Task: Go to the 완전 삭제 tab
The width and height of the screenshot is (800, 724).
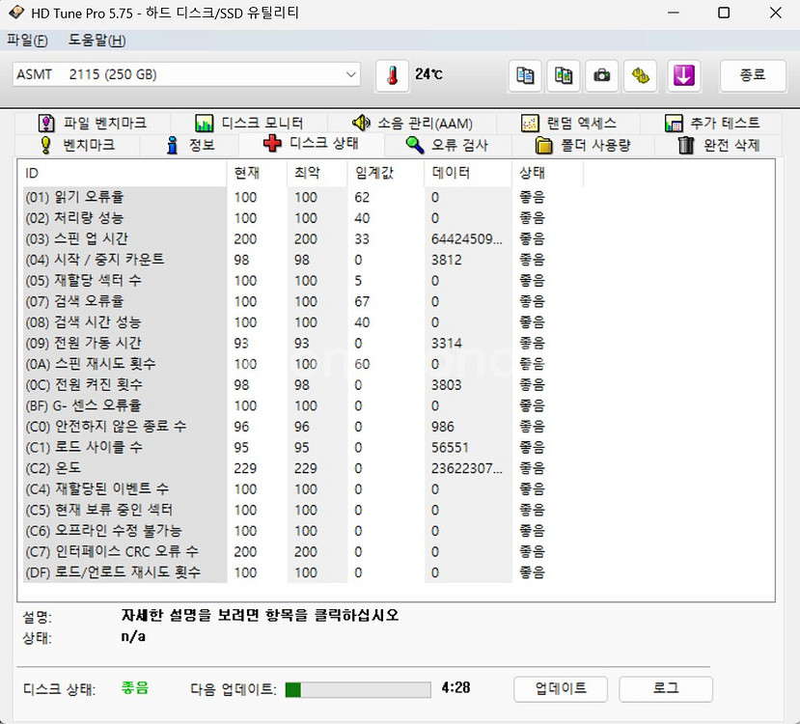Action: [719, 145]
